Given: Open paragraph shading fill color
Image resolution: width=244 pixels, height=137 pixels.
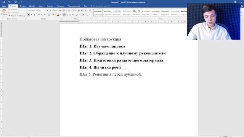Looking at the screenshot, I should tap(83, 15).
